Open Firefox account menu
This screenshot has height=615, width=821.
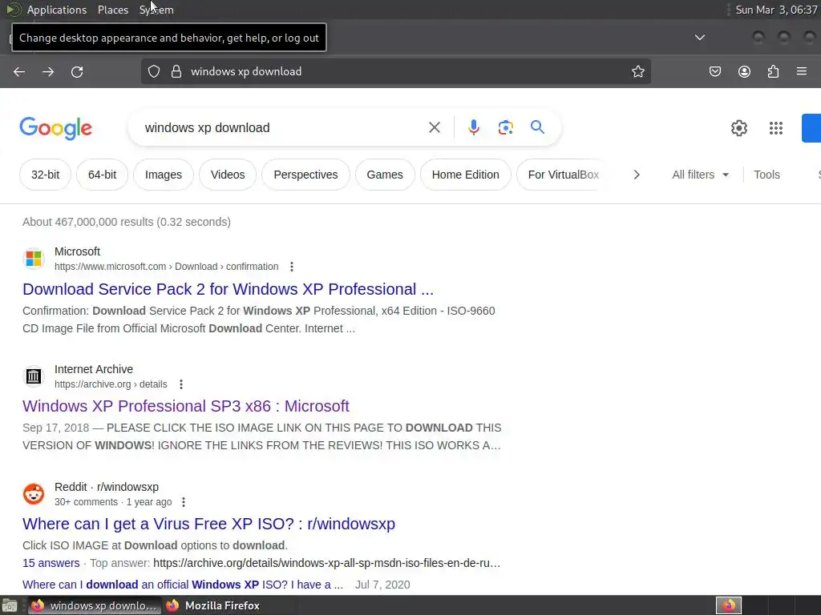point(744,71)
